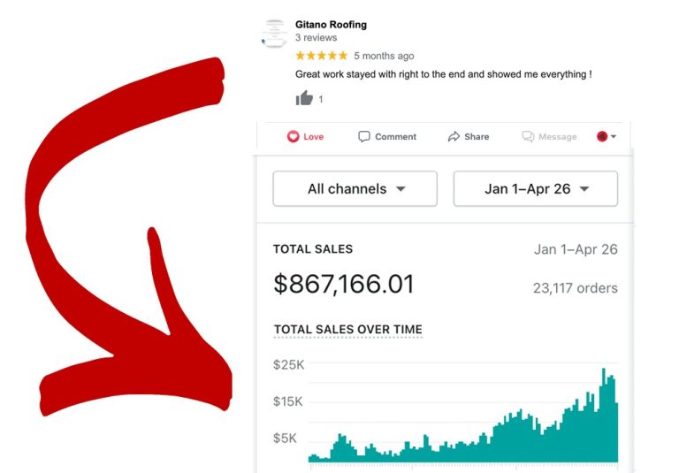Click the tallest bar in the sales chart
The width and height of the screenshot is (679, 473).
604,416
